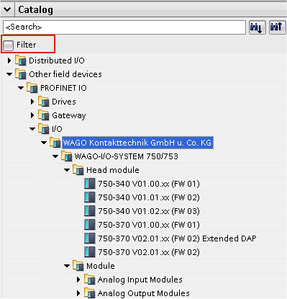The width and height of the screenshot is (287, 299).
Task: Select 750-370 V01.00.xx (FW 01)
Action: 149,225
